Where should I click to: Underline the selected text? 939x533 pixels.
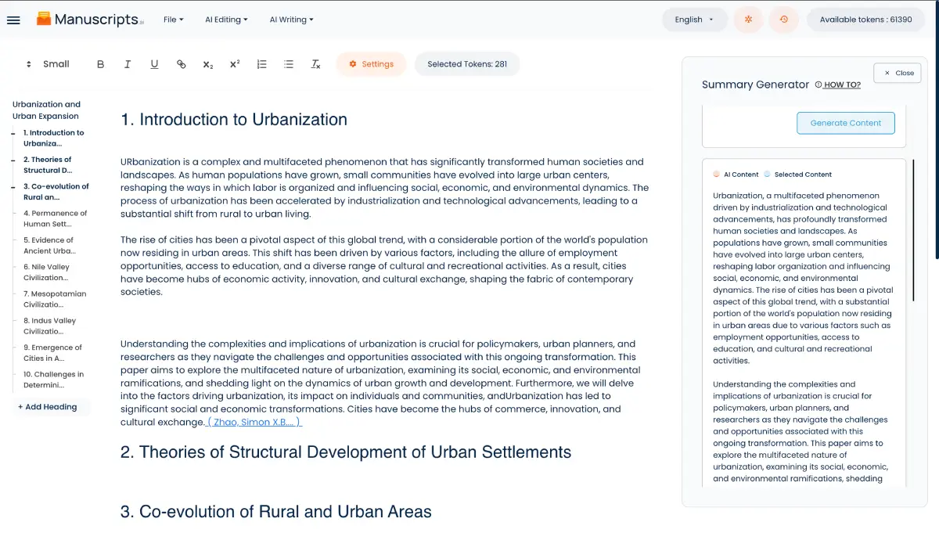click(154, 64)
